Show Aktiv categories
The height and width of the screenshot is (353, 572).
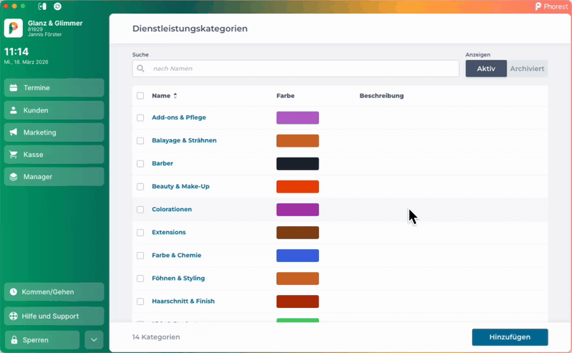click(486, 68)
